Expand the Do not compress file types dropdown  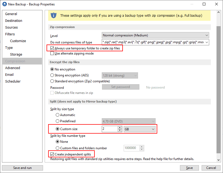[207, 42]
